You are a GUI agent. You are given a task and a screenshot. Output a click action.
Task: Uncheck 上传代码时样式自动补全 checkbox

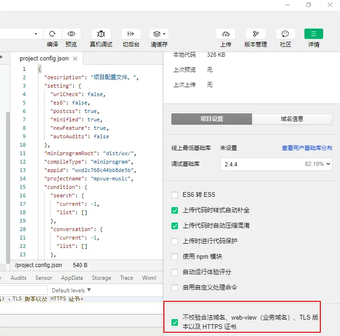point(175,210)
